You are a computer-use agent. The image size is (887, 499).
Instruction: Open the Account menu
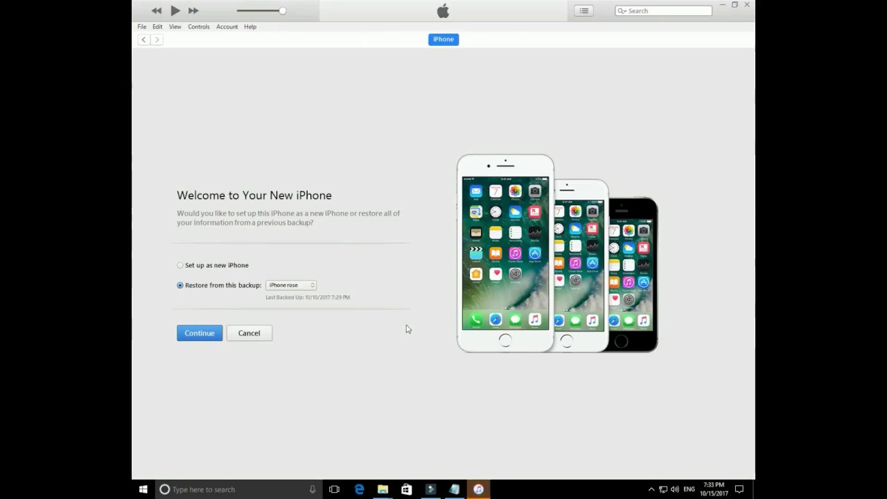pyautogui.click(x=227, y=26)
